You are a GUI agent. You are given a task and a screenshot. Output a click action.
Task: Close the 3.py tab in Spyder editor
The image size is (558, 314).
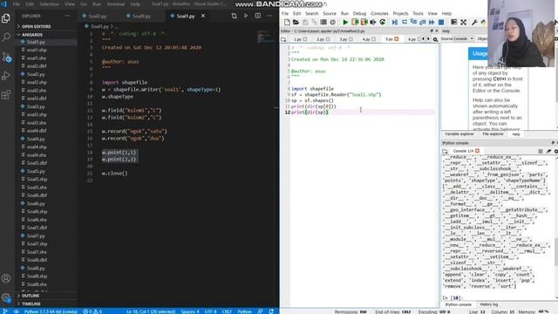point(350,39)
